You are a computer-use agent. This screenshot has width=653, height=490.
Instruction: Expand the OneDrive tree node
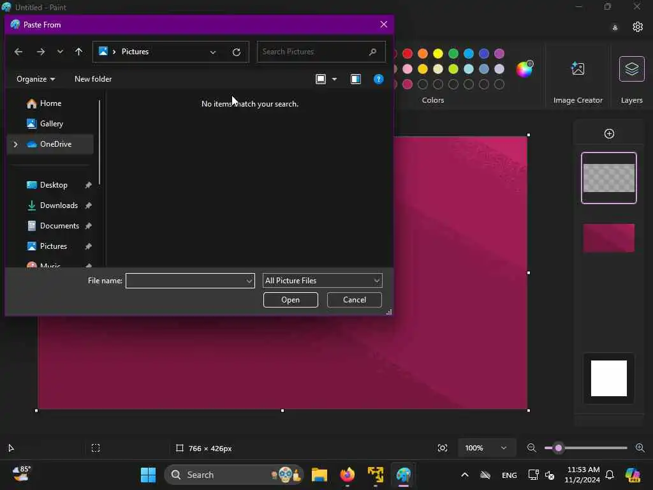point(16,144)
